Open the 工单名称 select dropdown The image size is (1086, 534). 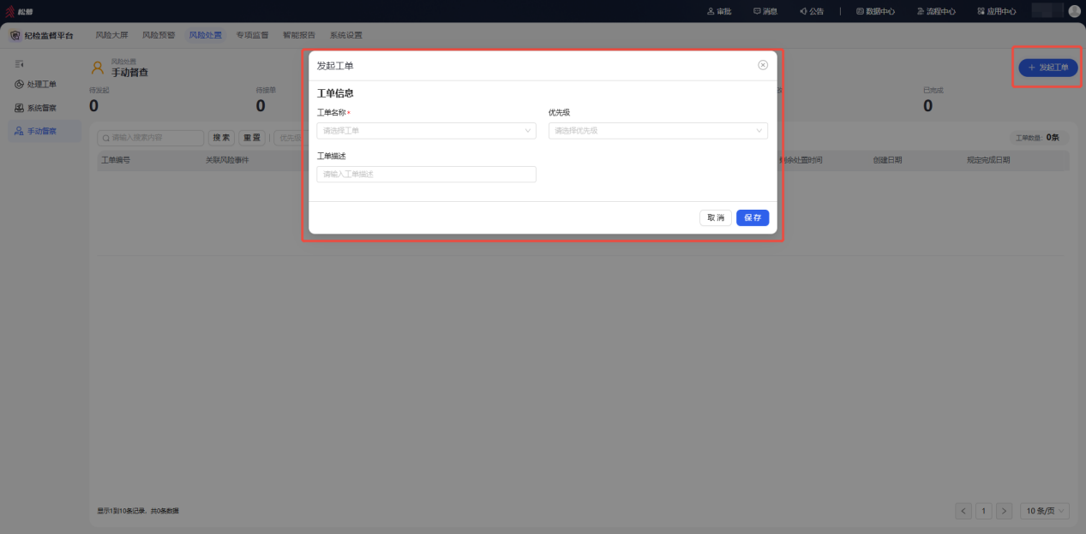(426, 131)
